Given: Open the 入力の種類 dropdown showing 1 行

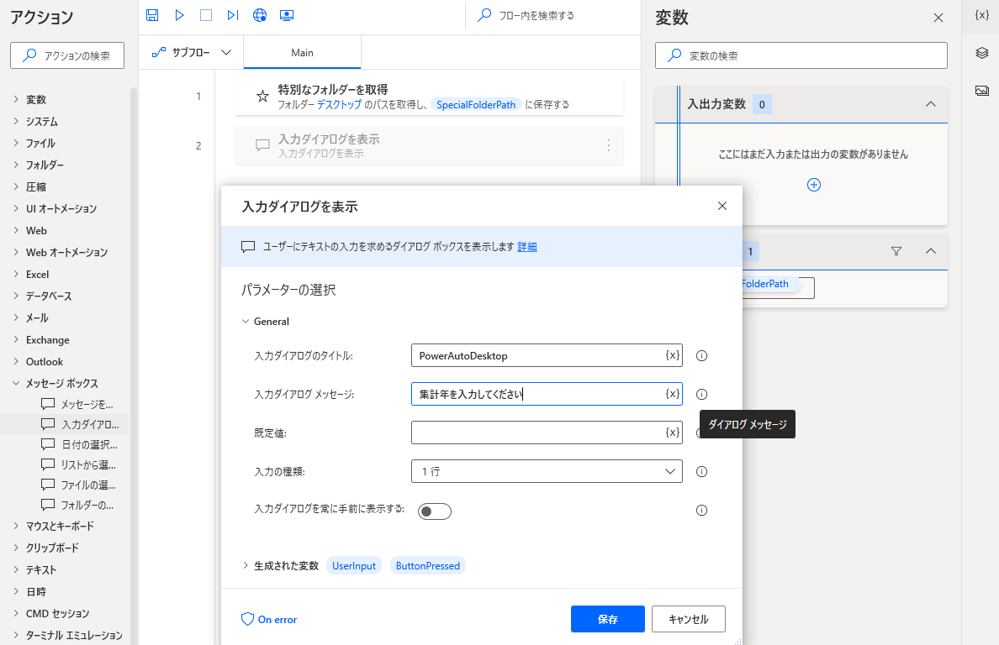Looking at the screenshot, I should click(x=547, y=471).
